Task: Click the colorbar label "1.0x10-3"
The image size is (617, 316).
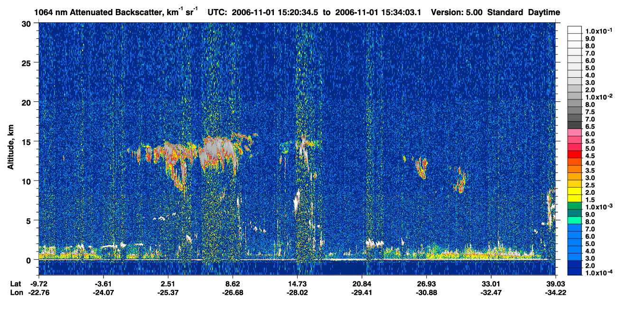Action: [x=598, y=207]
